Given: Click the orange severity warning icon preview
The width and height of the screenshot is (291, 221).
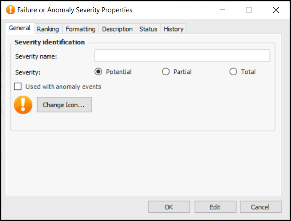Looking at the screenshot, I should (23, 105).
